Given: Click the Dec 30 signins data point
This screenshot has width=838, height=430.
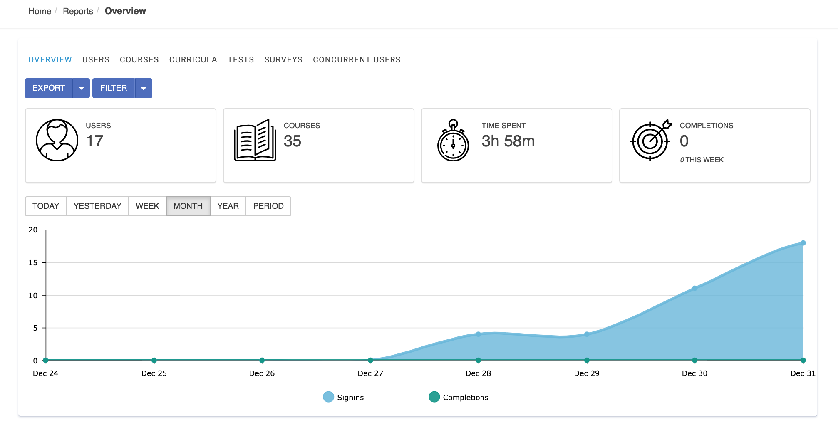Looking at the screenshot, I should tap(694, 288).
